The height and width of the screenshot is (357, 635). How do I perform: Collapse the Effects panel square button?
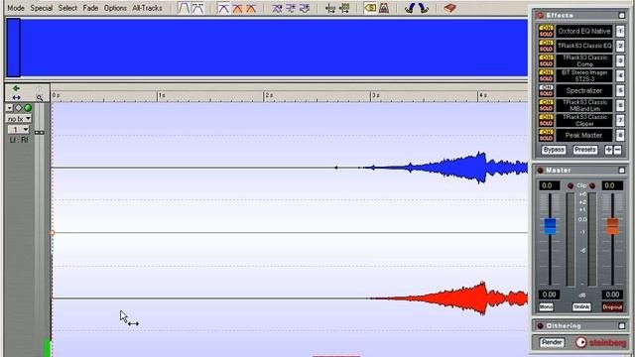622,16
